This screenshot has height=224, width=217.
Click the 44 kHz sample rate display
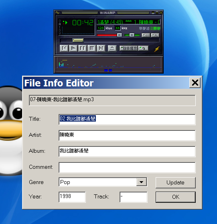(x=118, y=28)
